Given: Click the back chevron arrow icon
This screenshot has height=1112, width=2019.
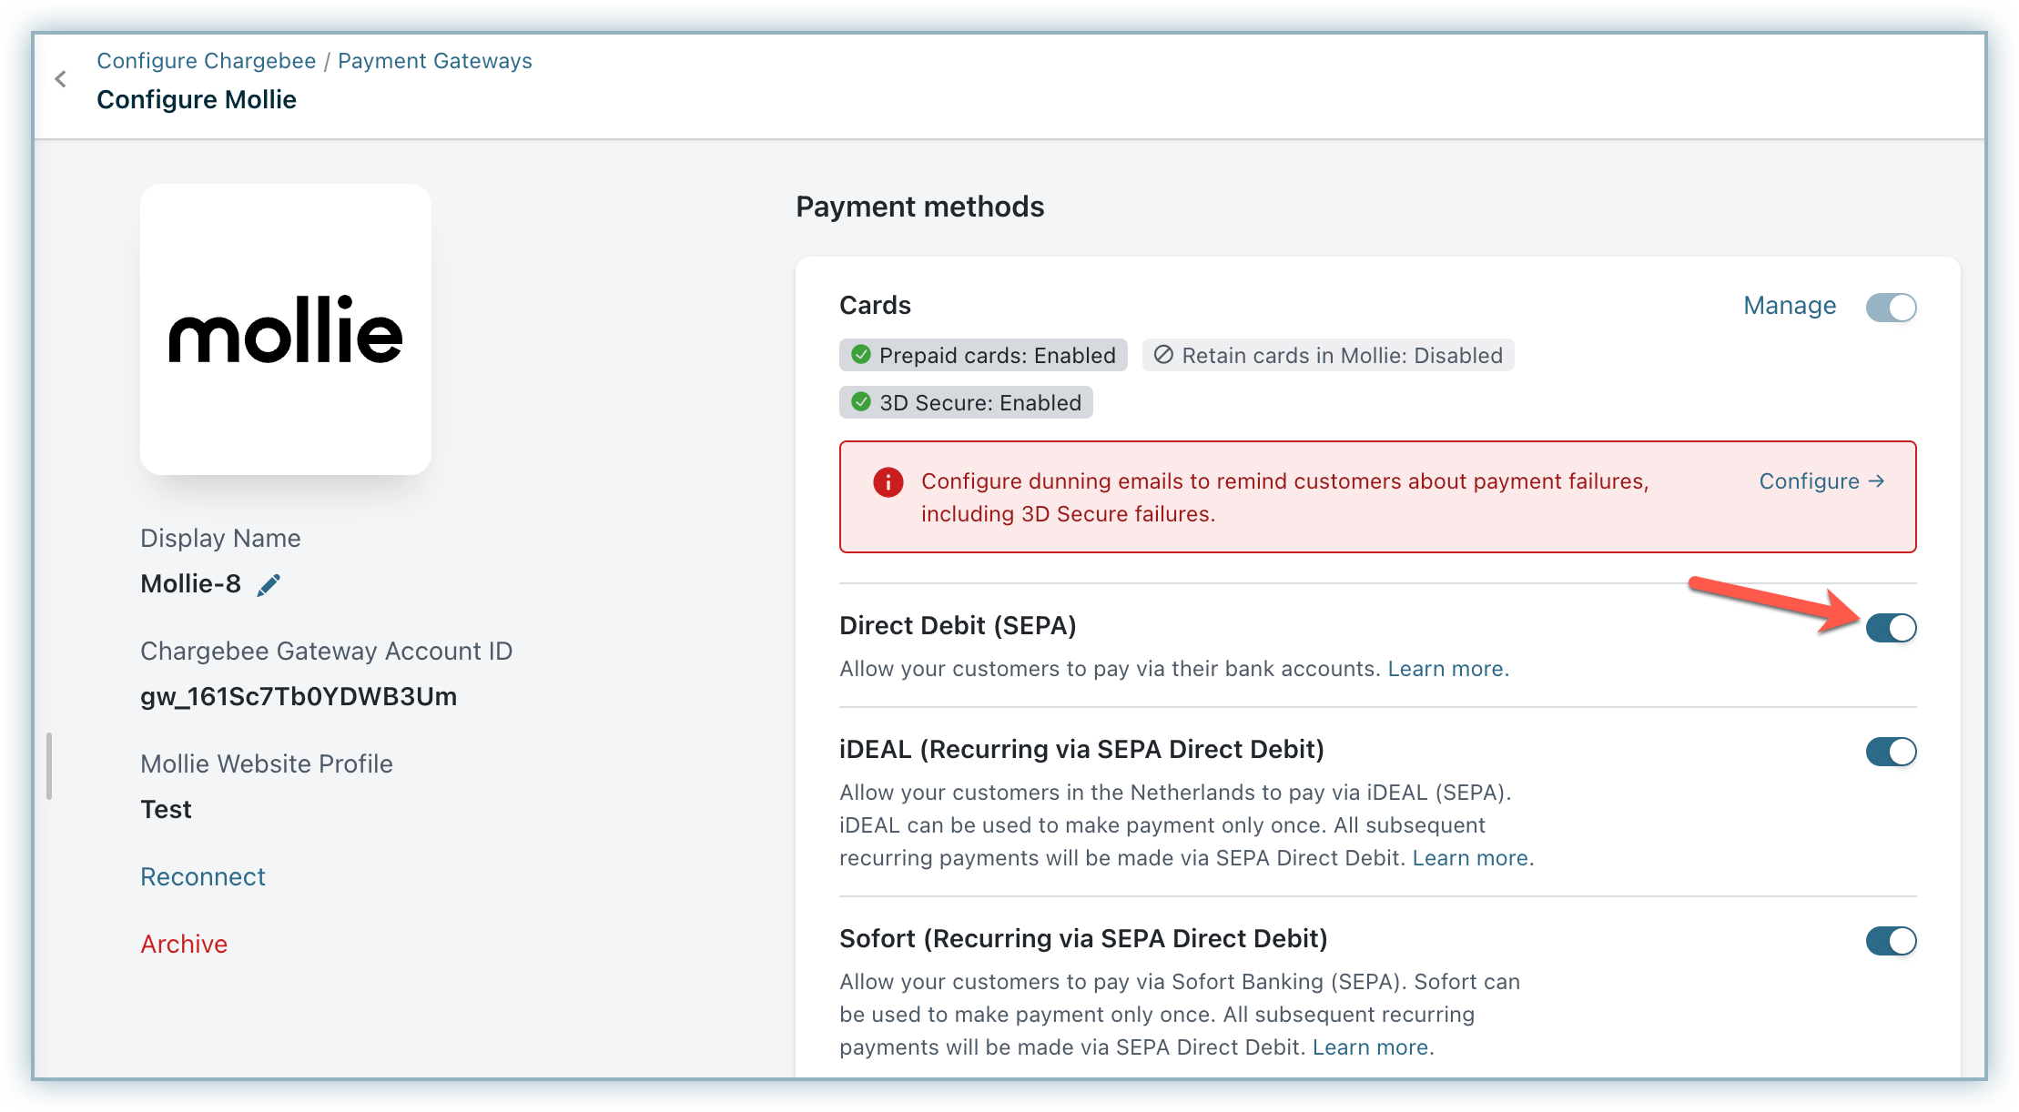Looking at the screenshot, I should 61,79.
